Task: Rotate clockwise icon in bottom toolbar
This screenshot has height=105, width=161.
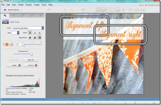Action: 74,103
